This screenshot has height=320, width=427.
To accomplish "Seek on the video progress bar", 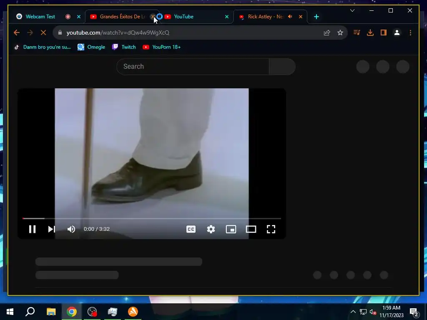I will tap(152, 218).
